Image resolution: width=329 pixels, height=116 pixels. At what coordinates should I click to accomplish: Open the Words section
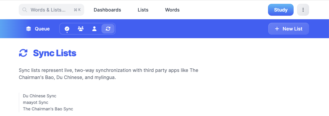[x=172, y=10]
